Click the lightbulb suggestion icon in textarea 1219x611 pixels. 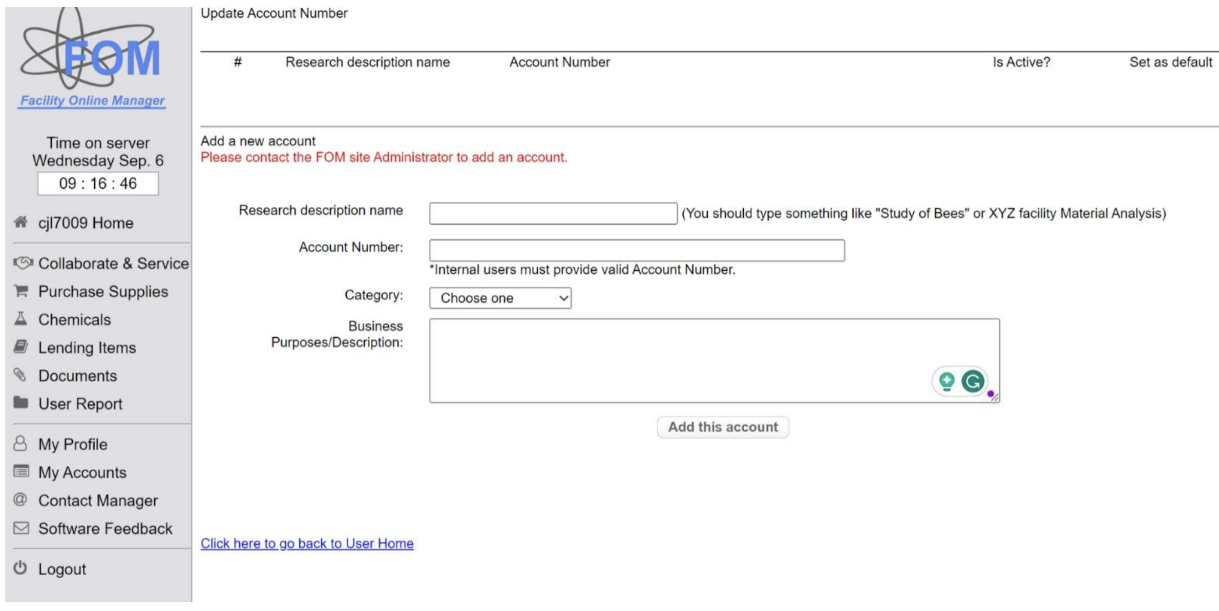947,381
